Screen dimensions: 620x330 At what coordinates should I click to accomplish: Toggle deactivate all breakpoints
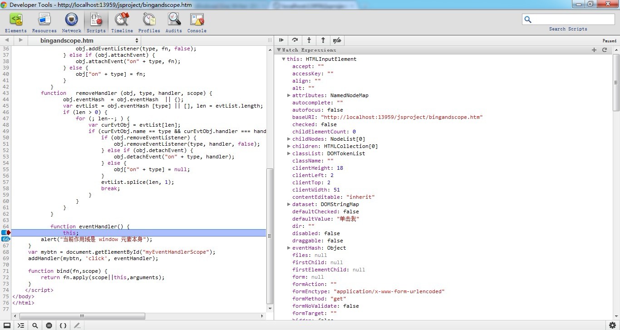(337, 40)
